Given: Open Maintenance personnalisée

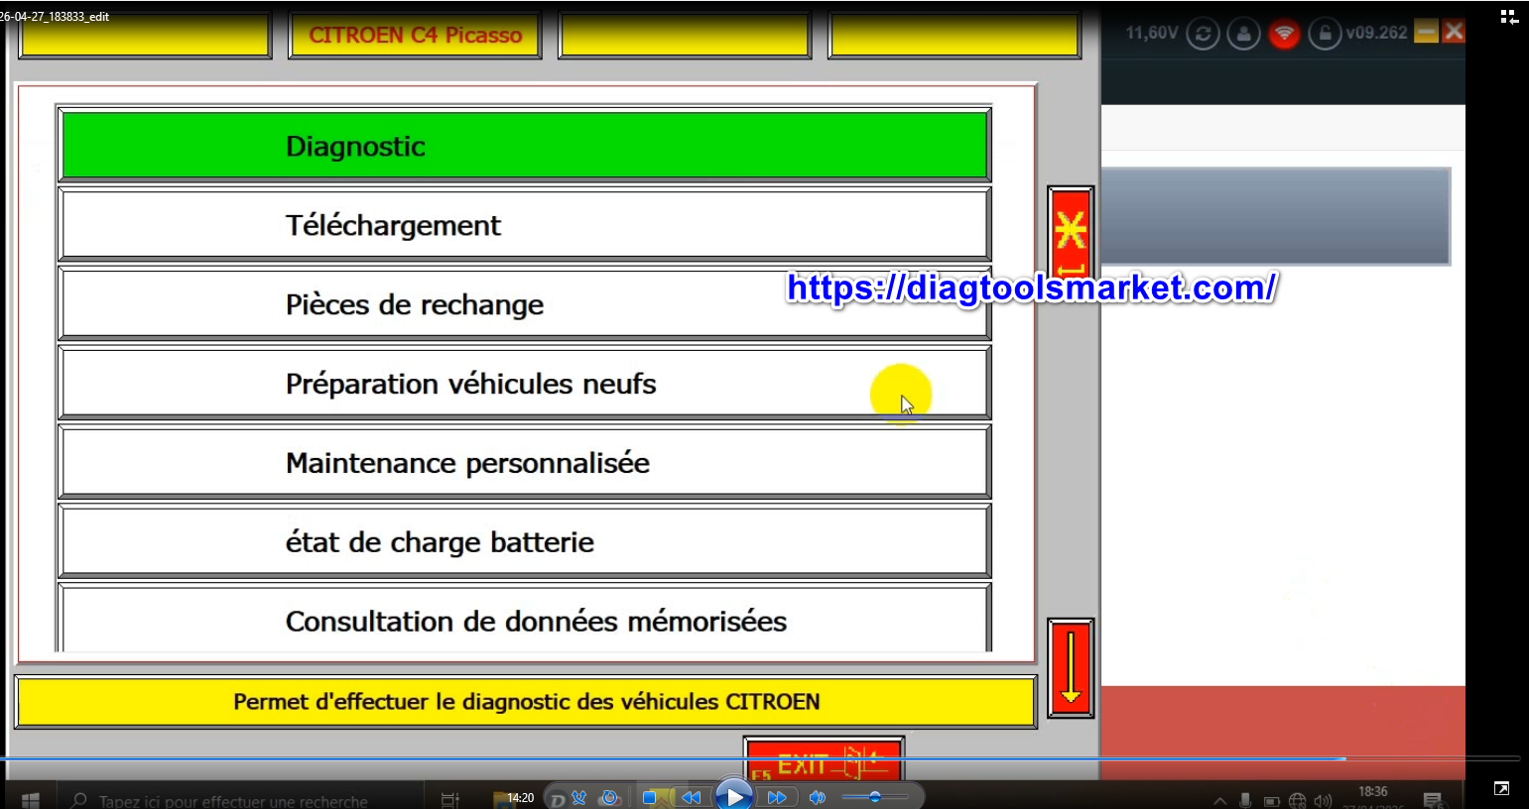Looking at the screenshot, I should coord(524,463).
